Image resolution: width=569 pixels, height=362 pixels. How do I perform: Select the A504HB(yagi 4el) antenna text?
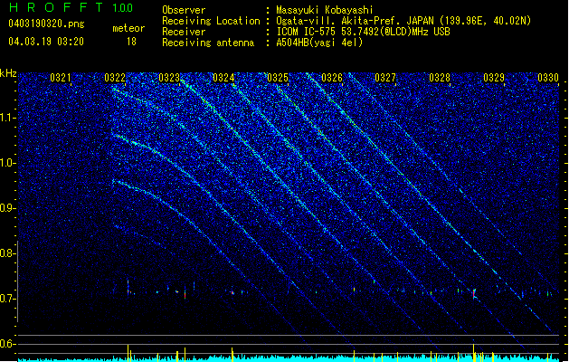coord(319,43)
